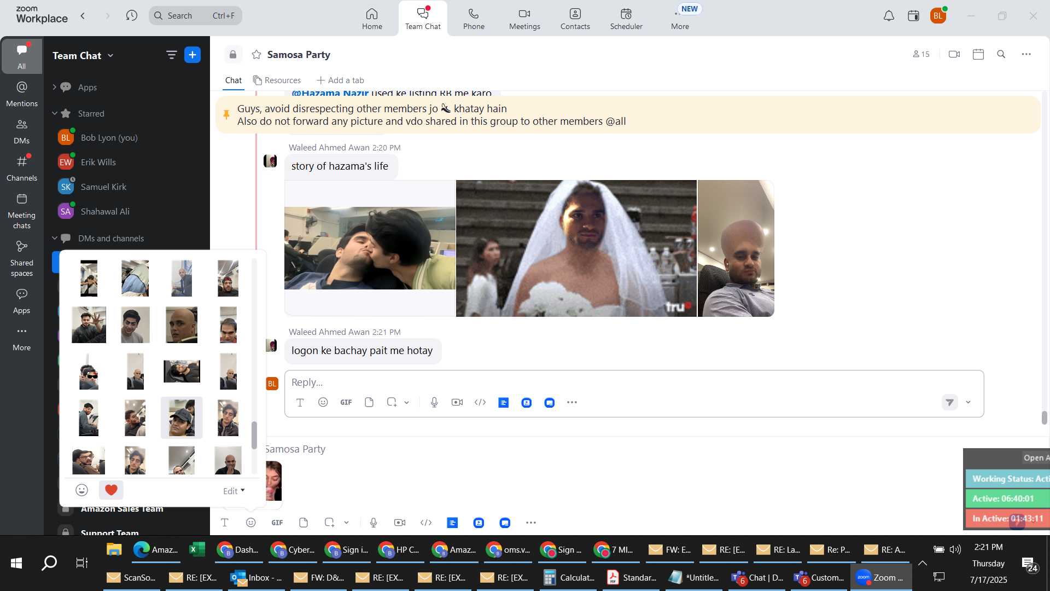Schedule a meeting from channel header
This screenshot has width=1050, height=591.
pos(978,54)
